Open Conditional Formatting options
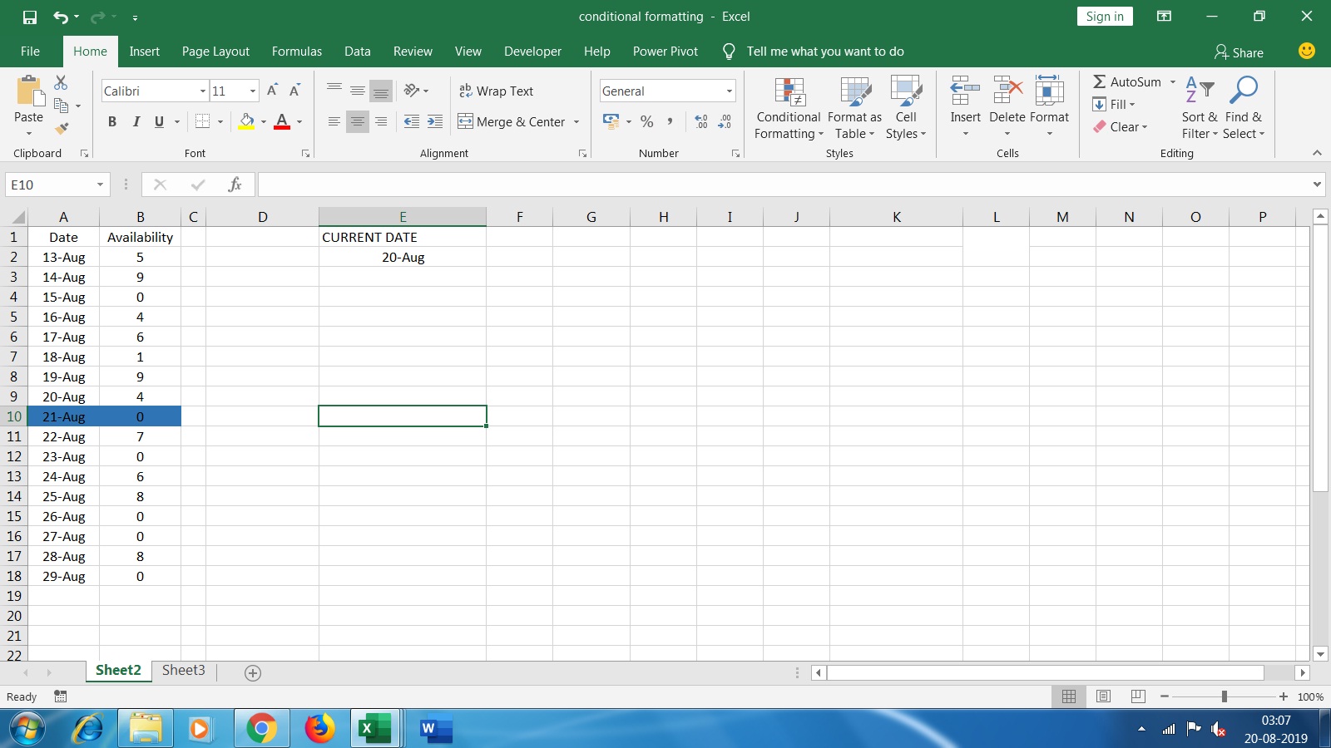 [787, 110]
